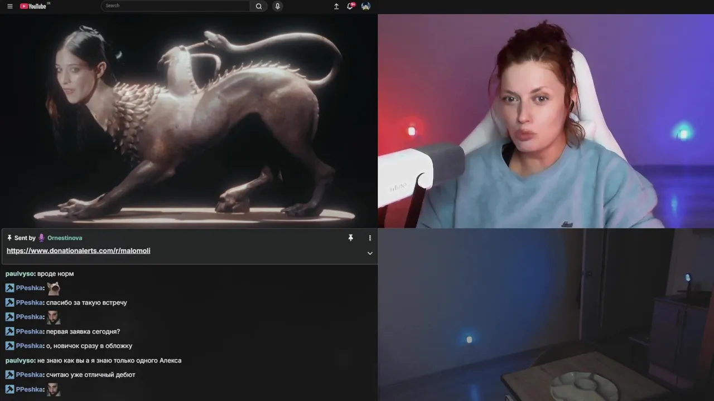Go to the YouTube home logo
The height and width of the screenshot is (401, 714).
click(x=35, y=6)
